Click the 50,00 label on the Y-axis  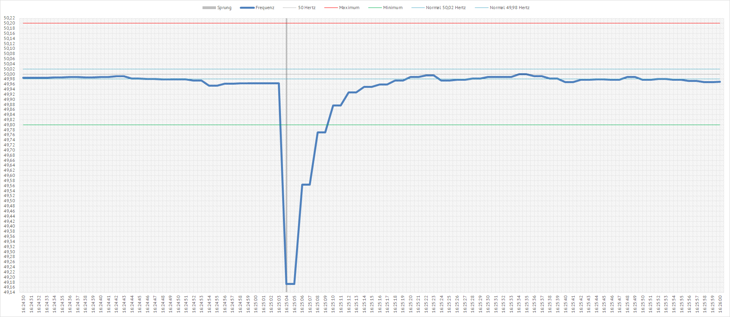click(10, 74)
